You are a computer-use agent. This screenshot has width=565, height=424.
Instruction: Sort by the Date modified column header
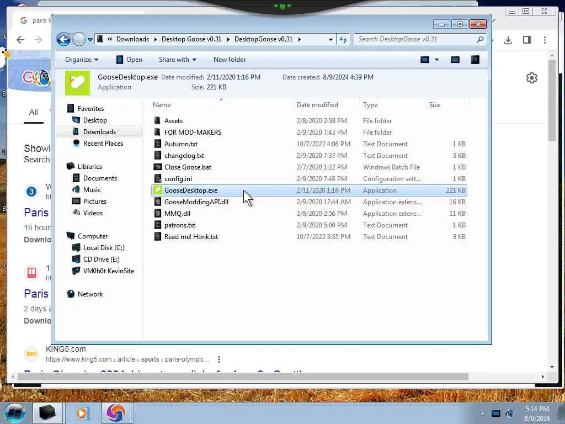pos(317,105)
